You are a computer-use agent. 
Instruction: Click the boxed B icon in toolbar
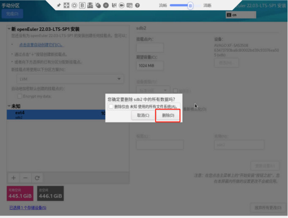pos(82,5)
